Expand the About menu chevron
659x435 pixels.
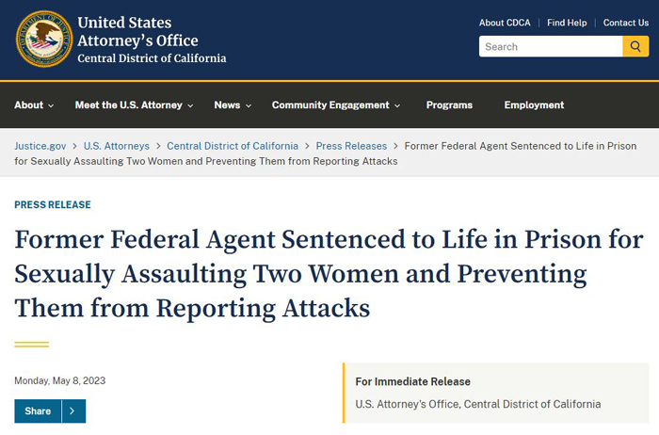tap(51, 105)
